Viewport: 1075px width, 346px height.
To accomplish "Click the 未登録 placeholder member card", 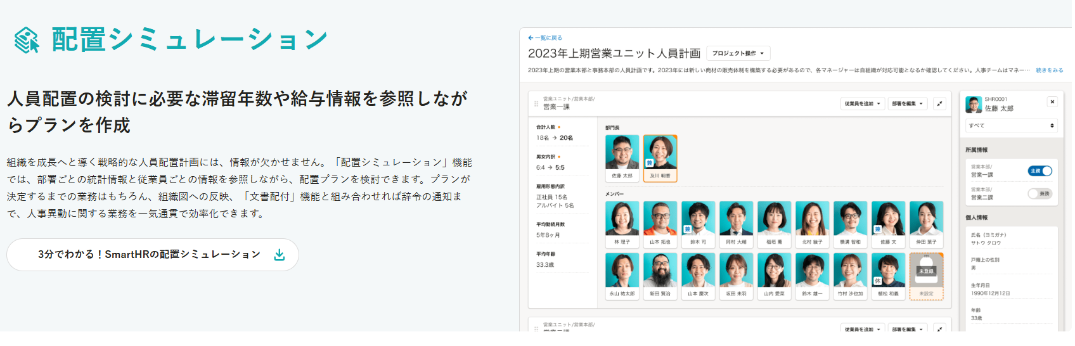I will pos(926,276).
